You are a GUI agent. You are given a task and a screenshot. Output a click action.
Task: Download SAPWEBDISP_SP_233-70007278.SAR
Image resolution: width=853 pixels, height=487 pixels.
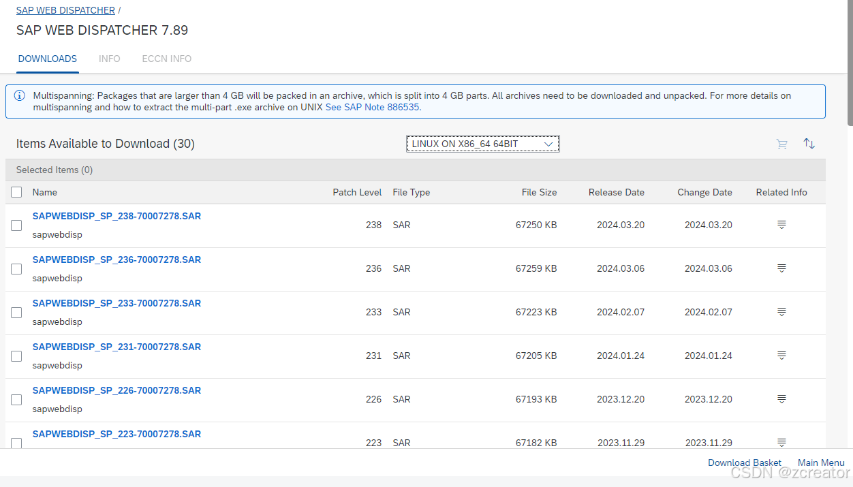[117, 303]
